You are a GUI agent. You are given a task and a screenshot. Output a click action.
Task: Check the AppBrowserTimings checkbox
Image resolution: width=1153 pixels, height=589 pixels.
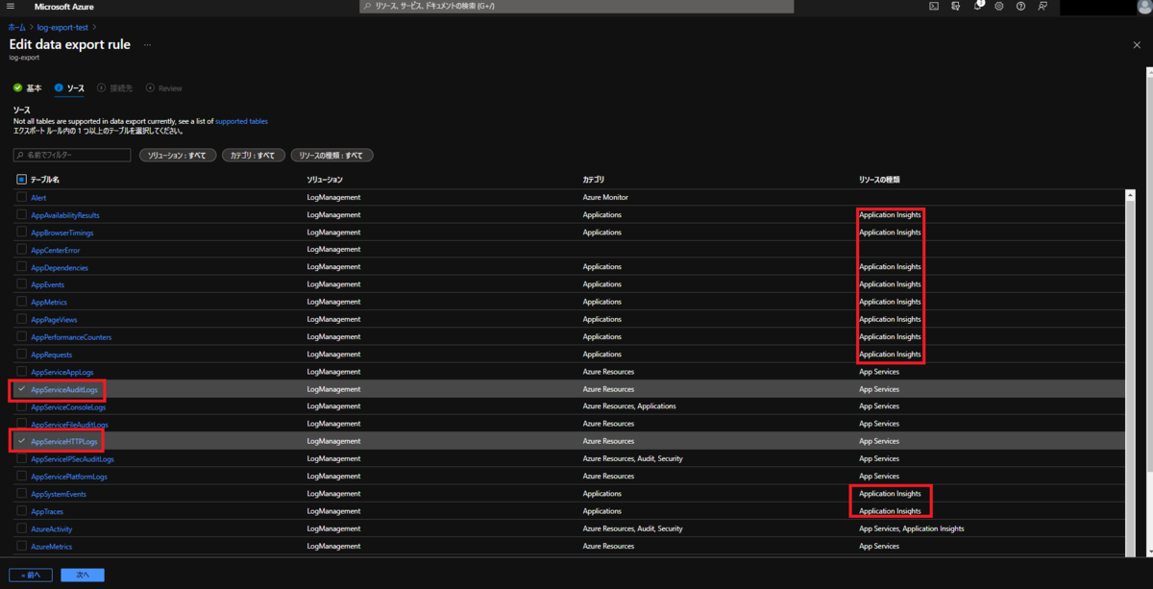click(21, 233)
